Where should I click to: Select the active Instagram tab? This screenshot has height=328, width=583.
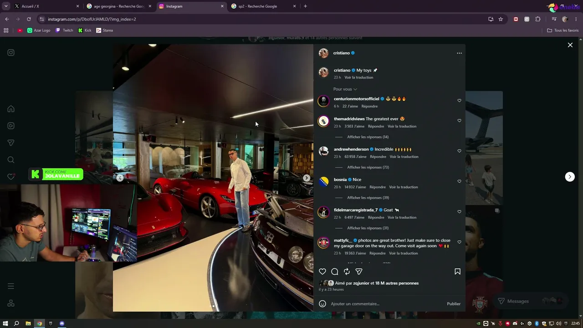191,6
